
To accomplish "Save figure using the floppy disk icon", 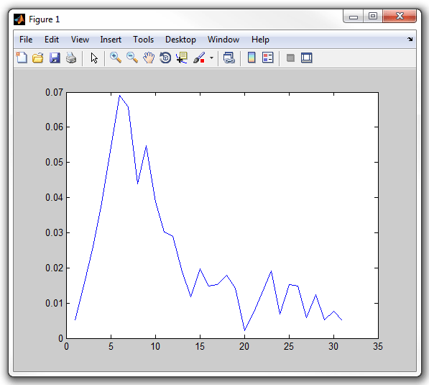I will click(x=55, y=58).
